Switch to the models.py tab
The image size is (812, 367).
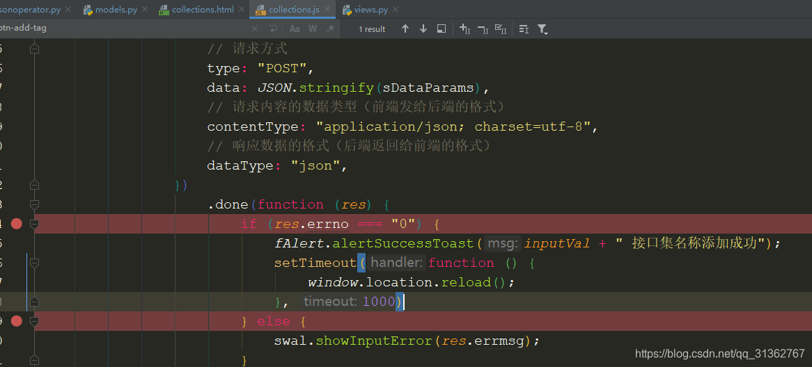[x=116, y=9]
